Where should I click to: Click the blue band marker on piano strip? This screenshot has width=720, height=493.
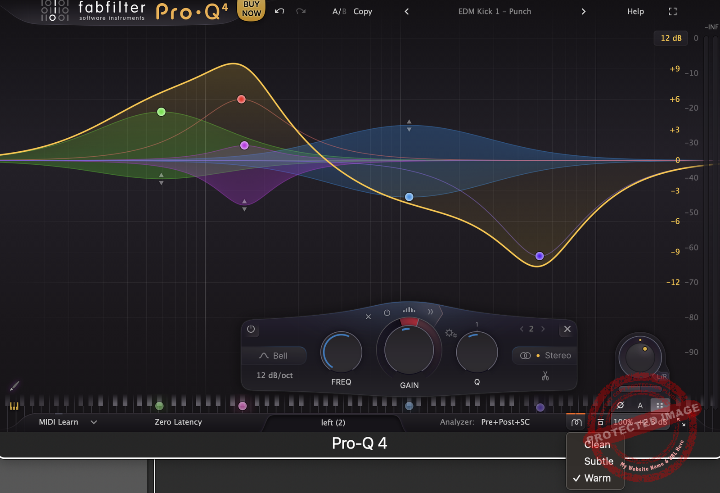pos(409,406)
